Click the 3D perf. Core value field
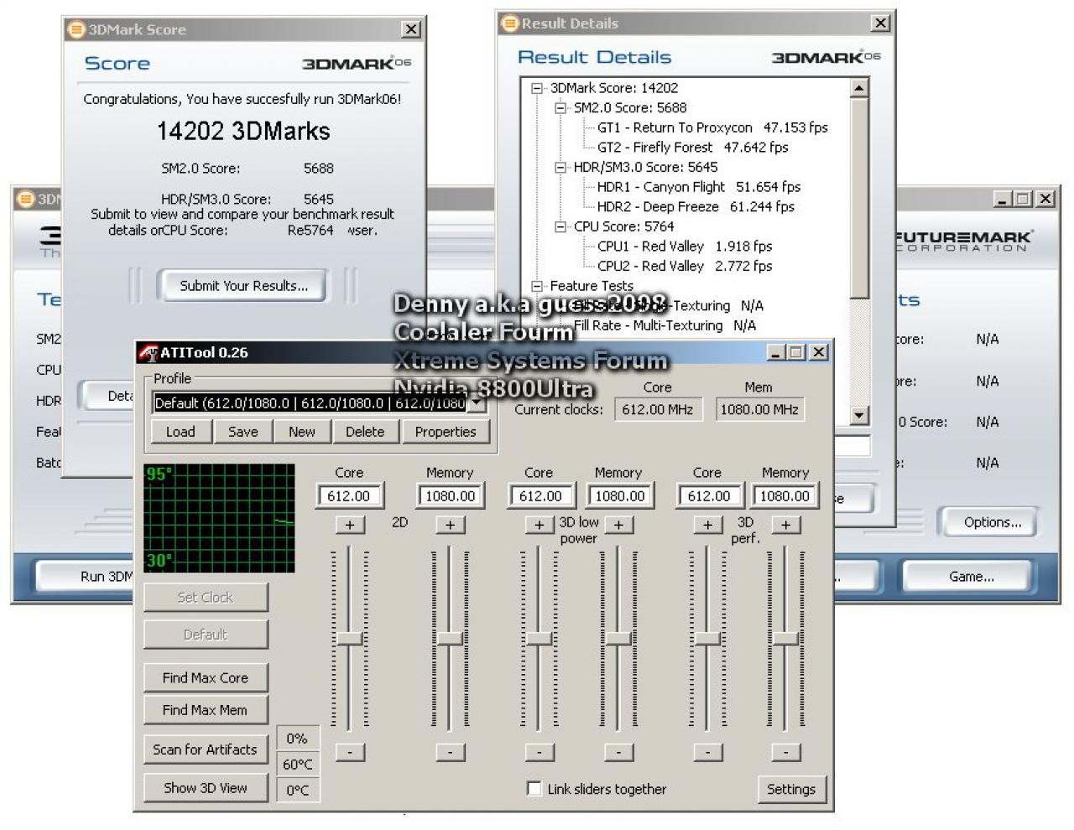 pyautogui.click(x=710, y=496)
